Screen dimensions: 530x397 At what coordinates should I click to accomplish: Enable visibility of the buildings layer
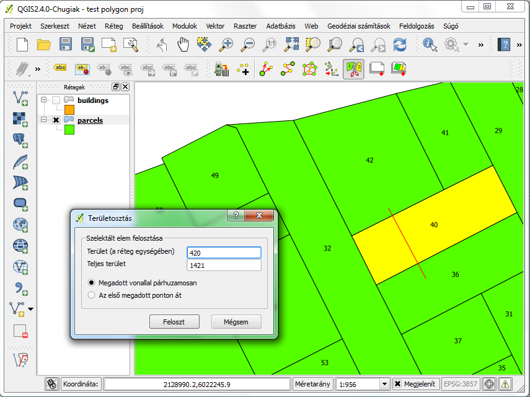56,100
